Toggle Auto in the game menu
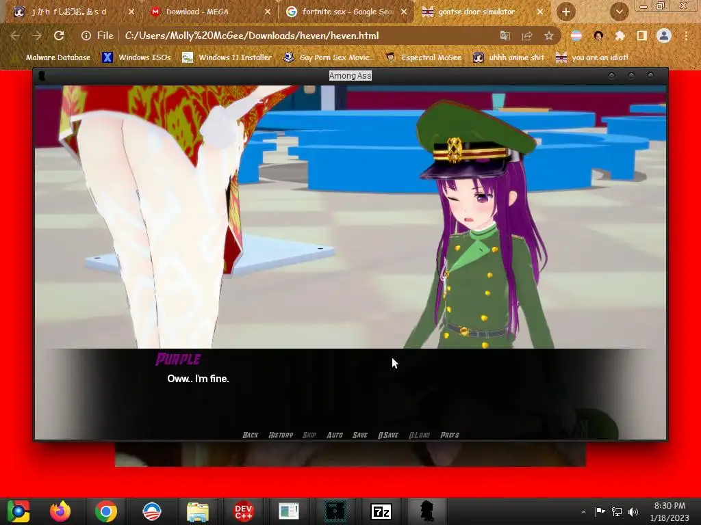The height and width of the screenshot is (525, 701). tap(334, 435)
